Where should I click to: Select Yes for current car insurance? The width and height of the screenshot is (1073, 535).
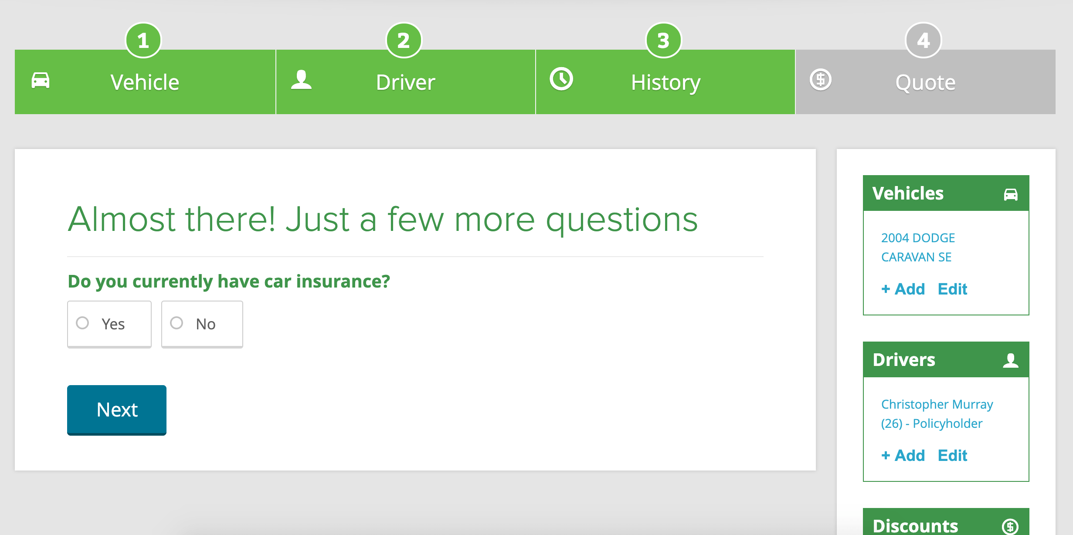coord(109,324)
